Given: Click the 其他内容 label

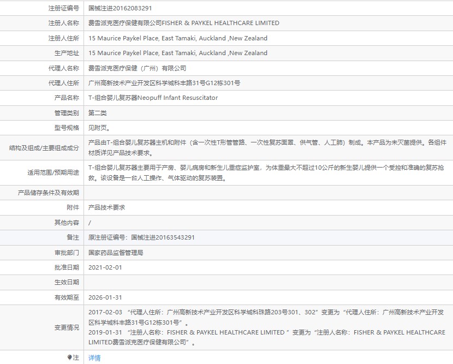Looking at the screenshot, I should coord(67,223).
